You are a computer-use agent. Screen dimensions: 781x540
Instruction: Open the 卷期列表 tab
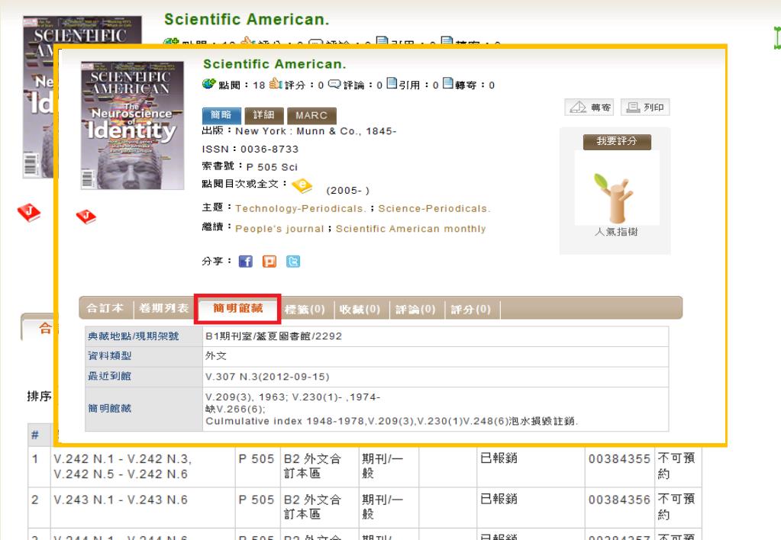point(164,308)
